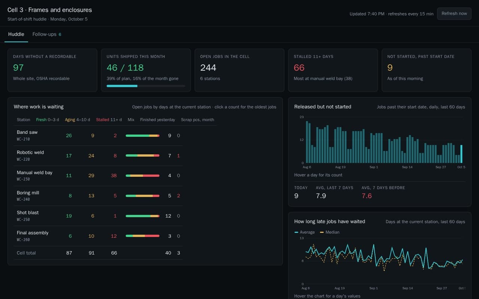Click Band saw fresh count 26

tap(69, 135)
